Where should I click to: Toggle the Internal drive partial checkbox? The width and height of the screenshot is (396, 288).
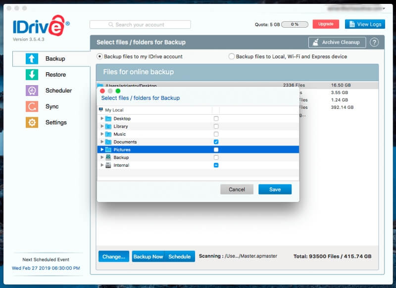point(216,165)
